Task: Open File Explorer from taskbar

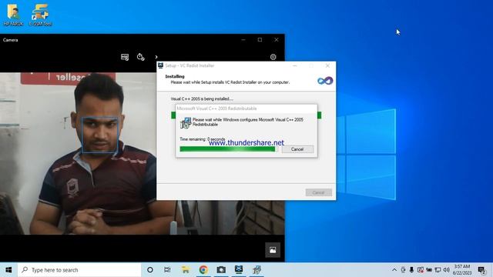Action: [x=186, y=270]
